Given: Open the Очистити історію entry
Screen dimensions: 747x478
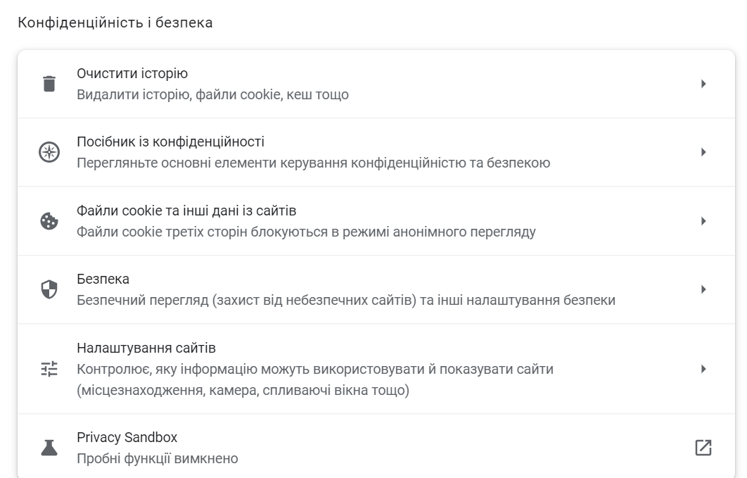Looking at the screenshot, I should click(376, 84).
